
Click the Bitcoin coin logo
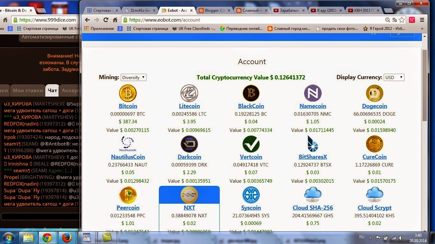point(128,93)
